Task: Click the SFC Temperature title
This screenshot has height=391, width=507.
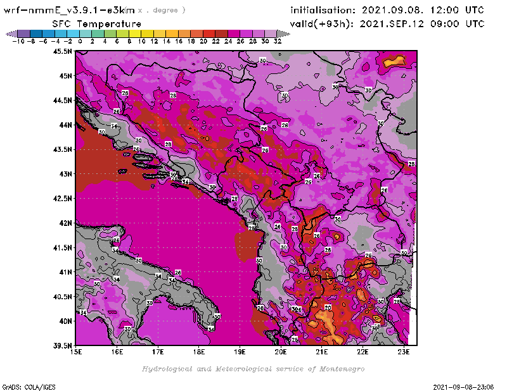Action: [x=96, y=23]
